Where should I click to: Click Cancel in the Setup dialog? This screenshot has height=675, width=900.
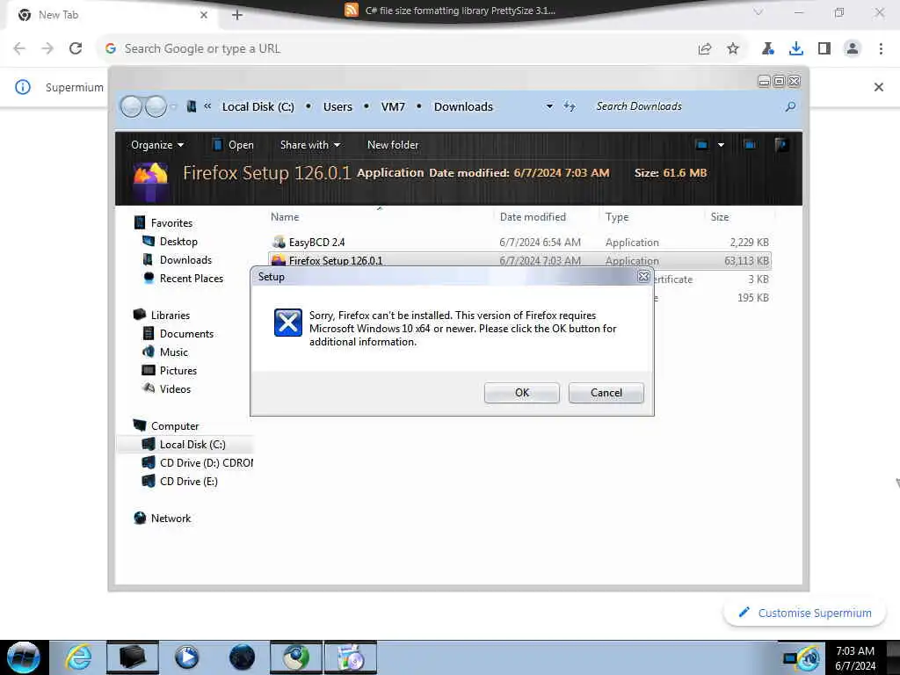point(606,393)
